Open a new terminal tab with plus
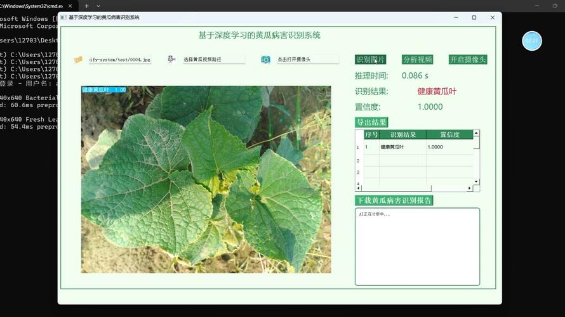This screenshot has height=317, width=565. tap(86, 6)
